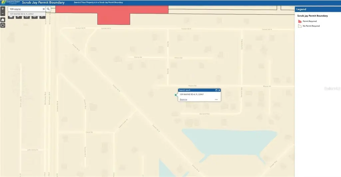Click the Charlotte County logo
This screenshot has width=341, height=177.
[x=10, y=2]
